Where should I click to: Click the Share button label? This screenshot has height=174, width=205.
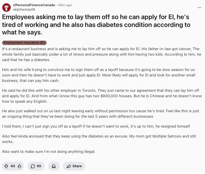click(x=77, y=166)
